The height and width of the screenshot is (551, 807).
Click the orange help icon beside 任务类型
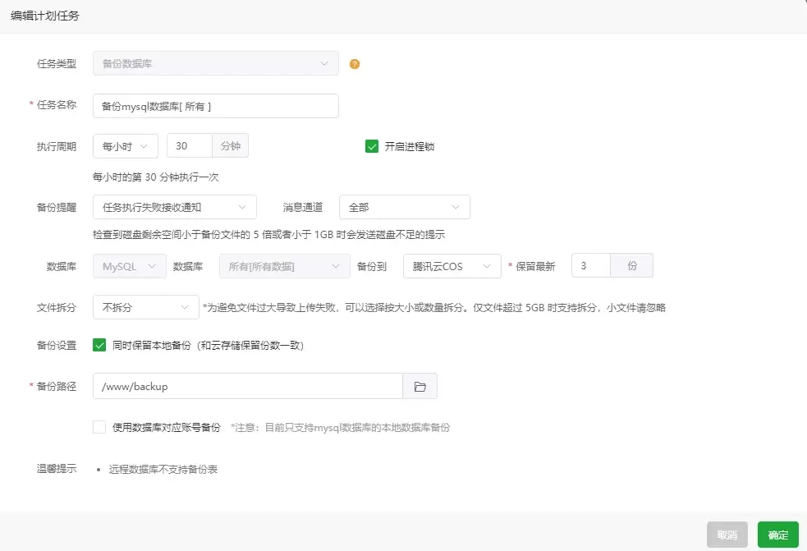(354, 63)
